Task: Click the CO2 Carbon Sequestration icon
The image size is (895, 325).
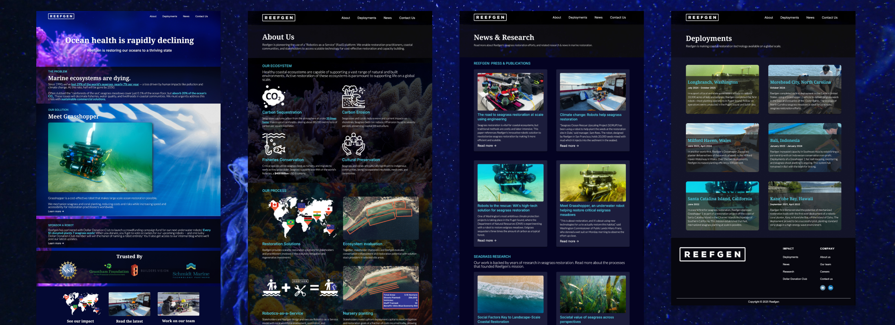Action: click(273, 97)
